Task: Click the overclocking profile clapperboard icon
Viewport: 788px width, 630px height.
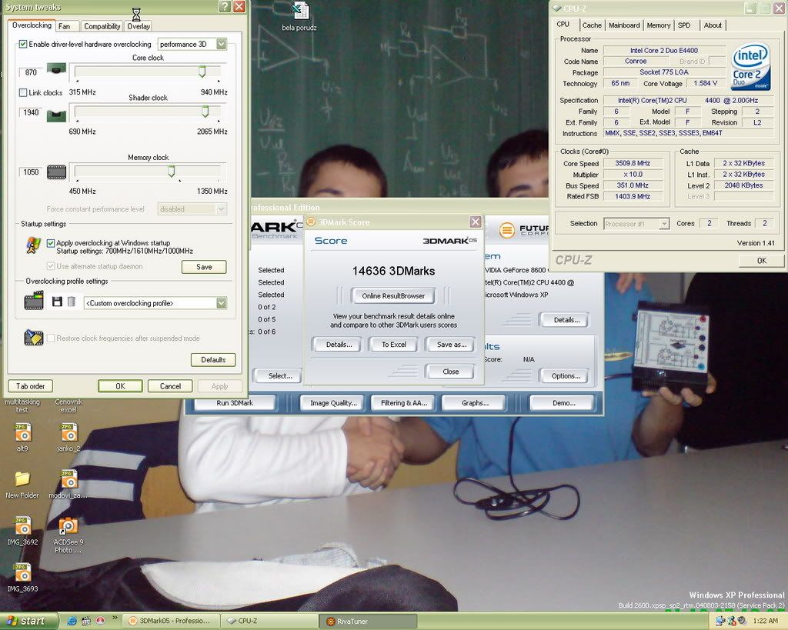Action: pos(34,301)
